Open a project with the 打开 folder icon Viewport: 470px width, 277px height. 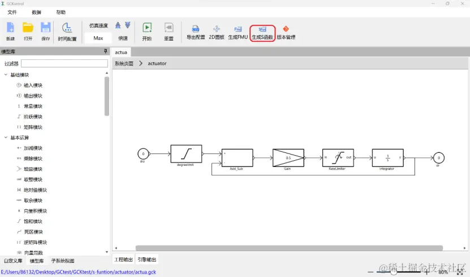pyautogui.click(x=28, y=31)
